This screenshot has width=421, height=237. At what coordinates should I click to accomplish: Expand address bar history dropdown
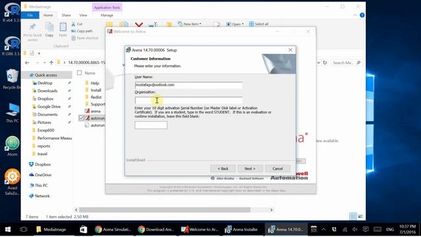pos(318,63)
